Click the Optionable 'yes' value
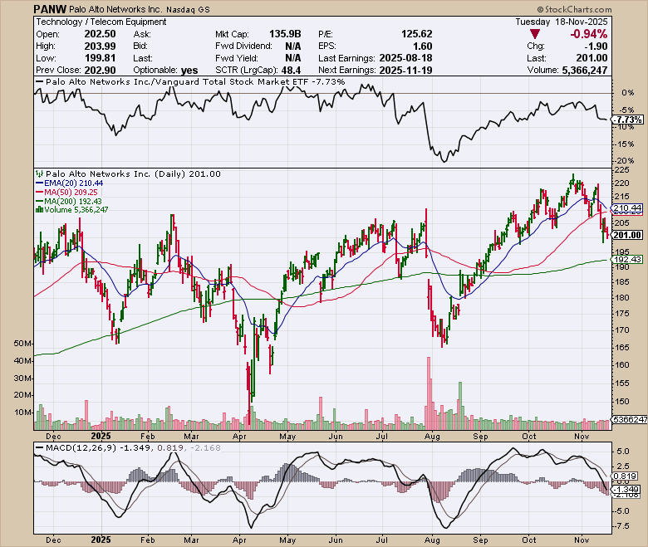This screenshot has width=648, height=547. coord(189,71)
